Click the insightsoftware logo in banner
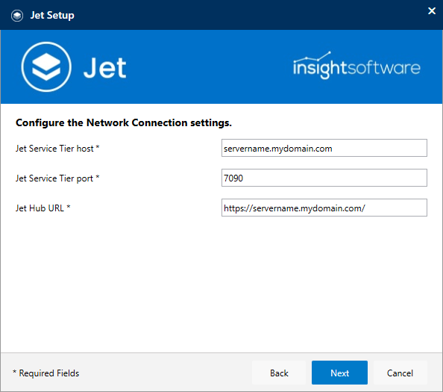 click(356, 66)
